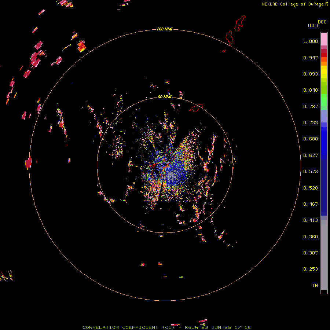330x330 pixels.
Task: Click the radar site at the scope center
Action: click(165, 165)
